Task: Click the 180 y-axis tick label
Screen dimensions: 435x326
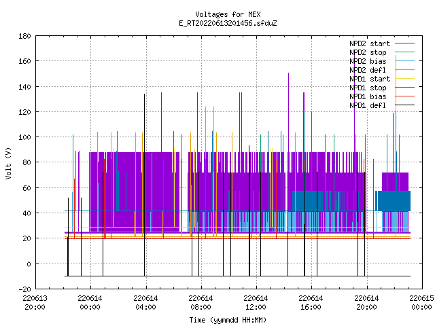Action: [x=24, y=36]
